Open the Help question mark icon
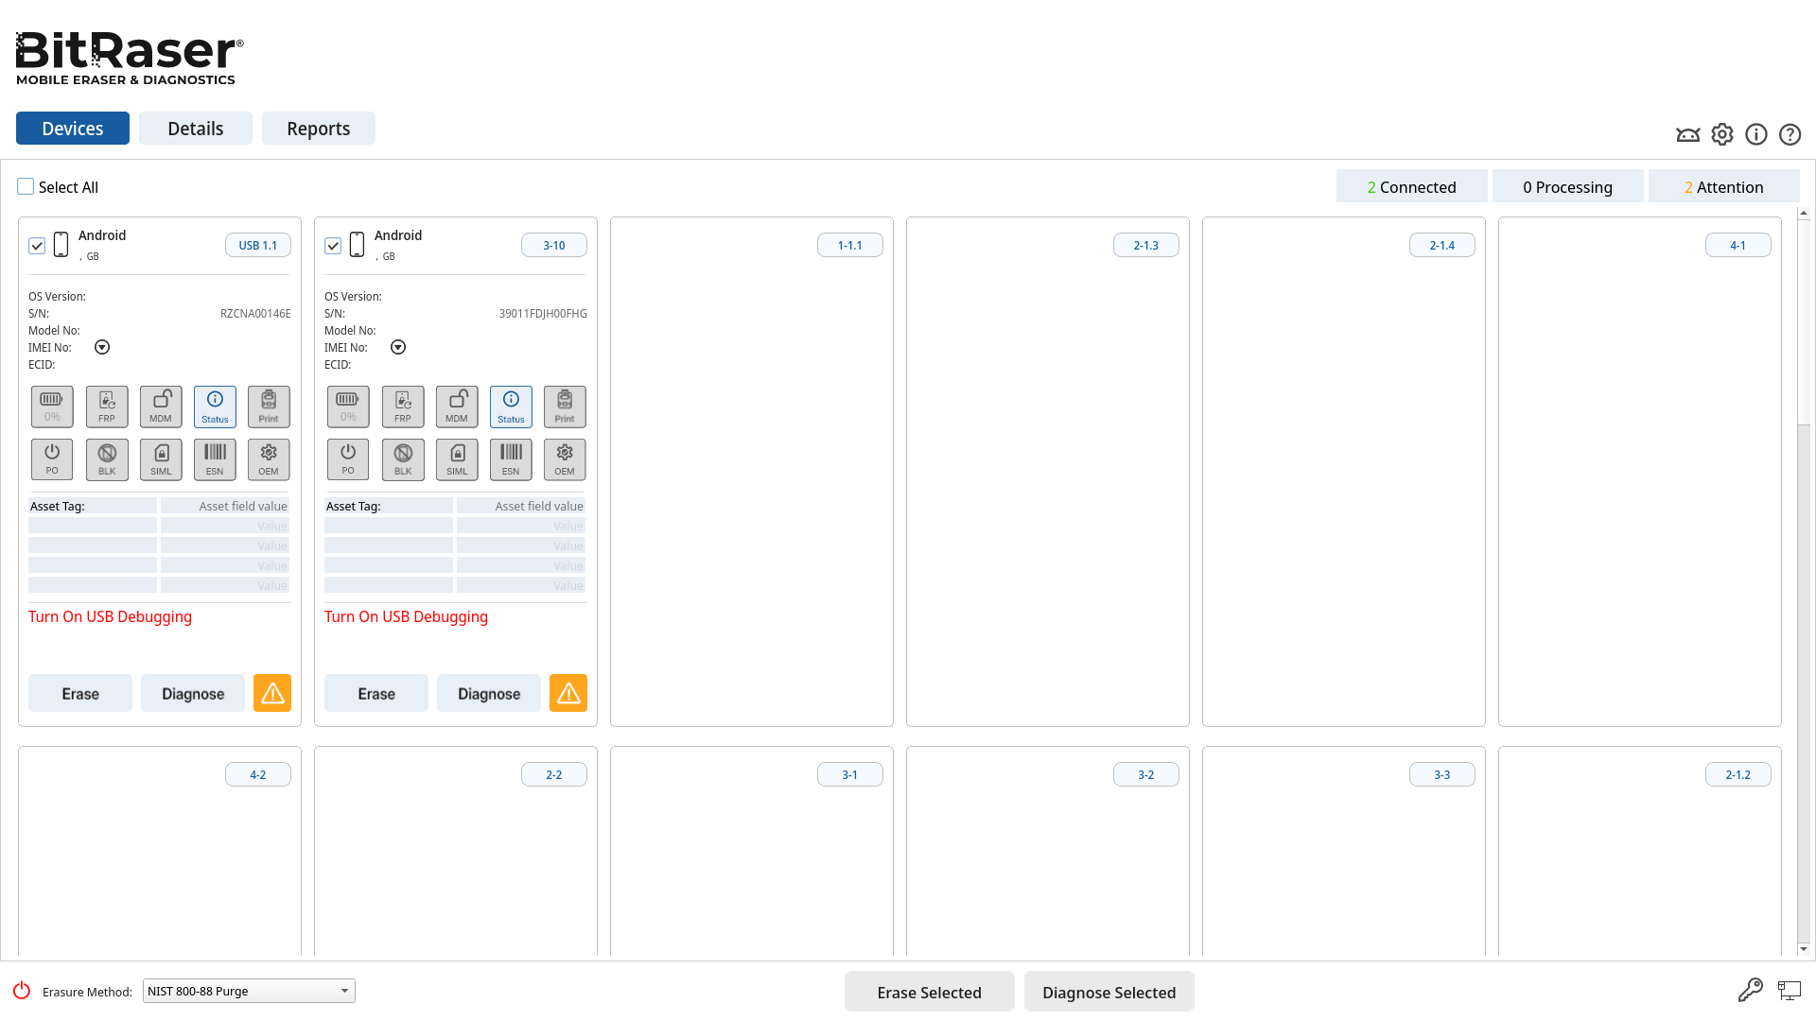The image size is (1816, 1021). [1790, 134]
